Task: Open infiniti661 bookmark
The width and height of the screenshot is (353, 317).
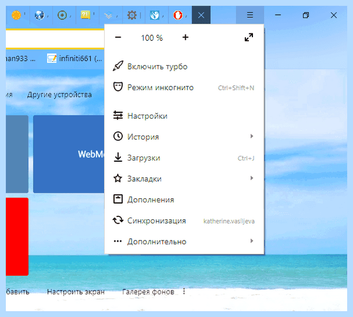Action: [75, 59]
